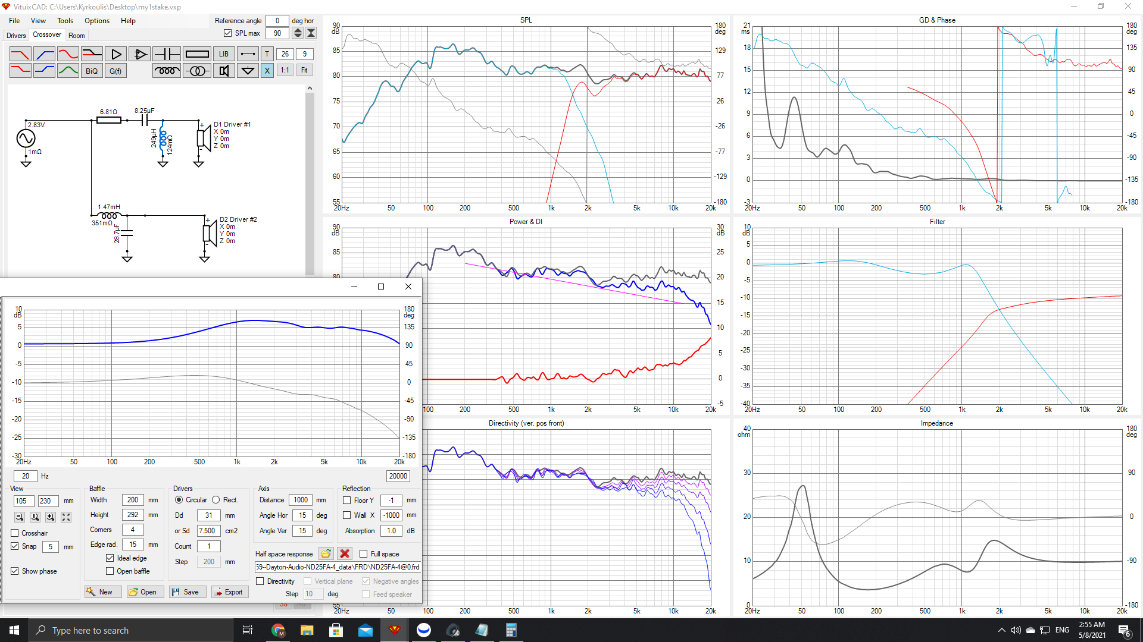Screen dimensions: 1143x642
Task: Open File Explorer from taskbar
Action: point(307,630)
